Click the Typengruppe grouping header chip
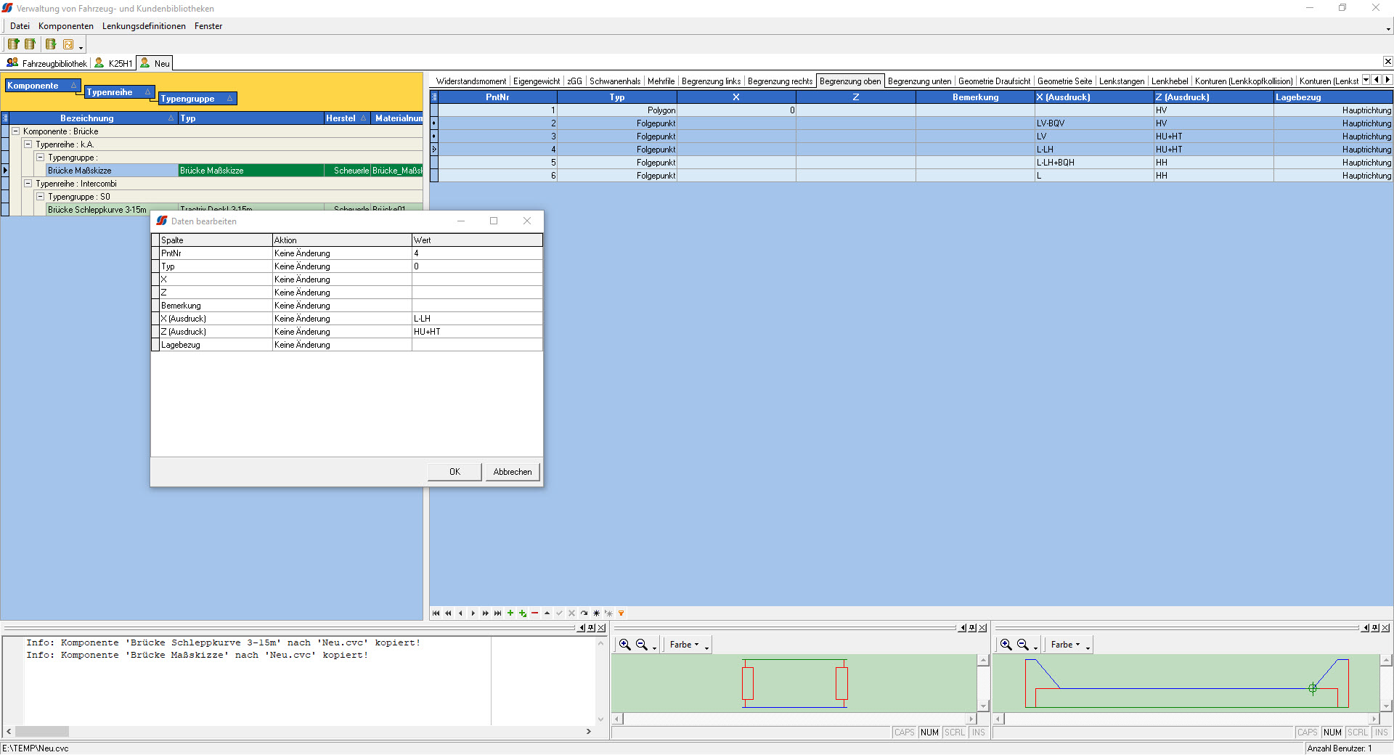The height and width of the screenshot is (755, 1394). pos(197,99)
